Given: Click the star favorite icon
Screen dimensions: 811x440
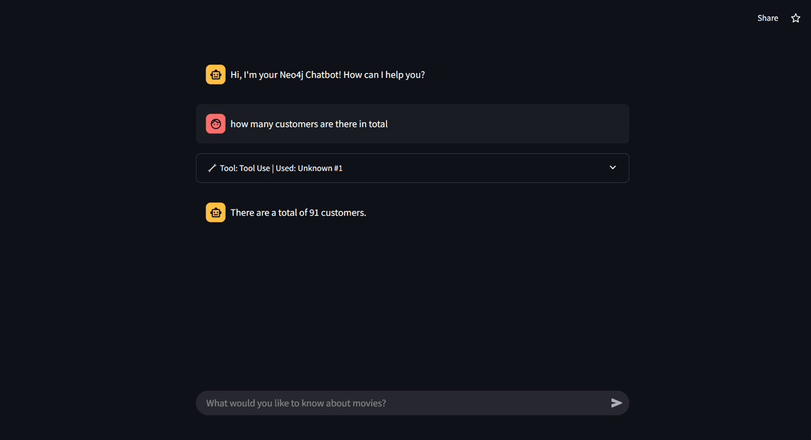Looking at the screenshot, I should (795, 18).
